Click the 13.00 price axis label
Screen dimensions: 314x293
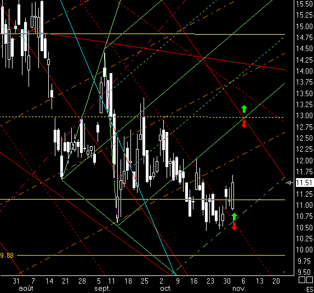[304, 116]
